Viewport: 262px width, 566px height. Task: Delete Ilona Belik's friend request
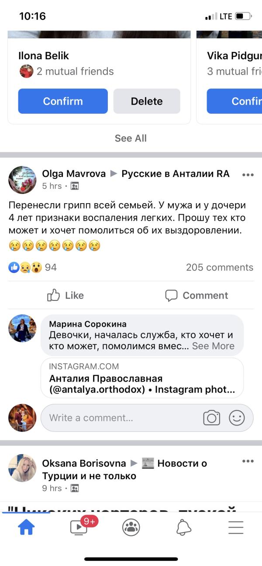[147, 101]
